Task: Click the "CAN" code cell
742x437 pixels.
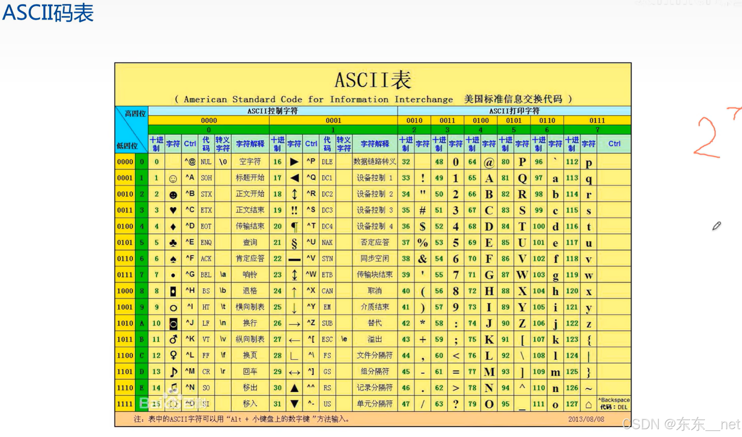Action: coord(327,291)
